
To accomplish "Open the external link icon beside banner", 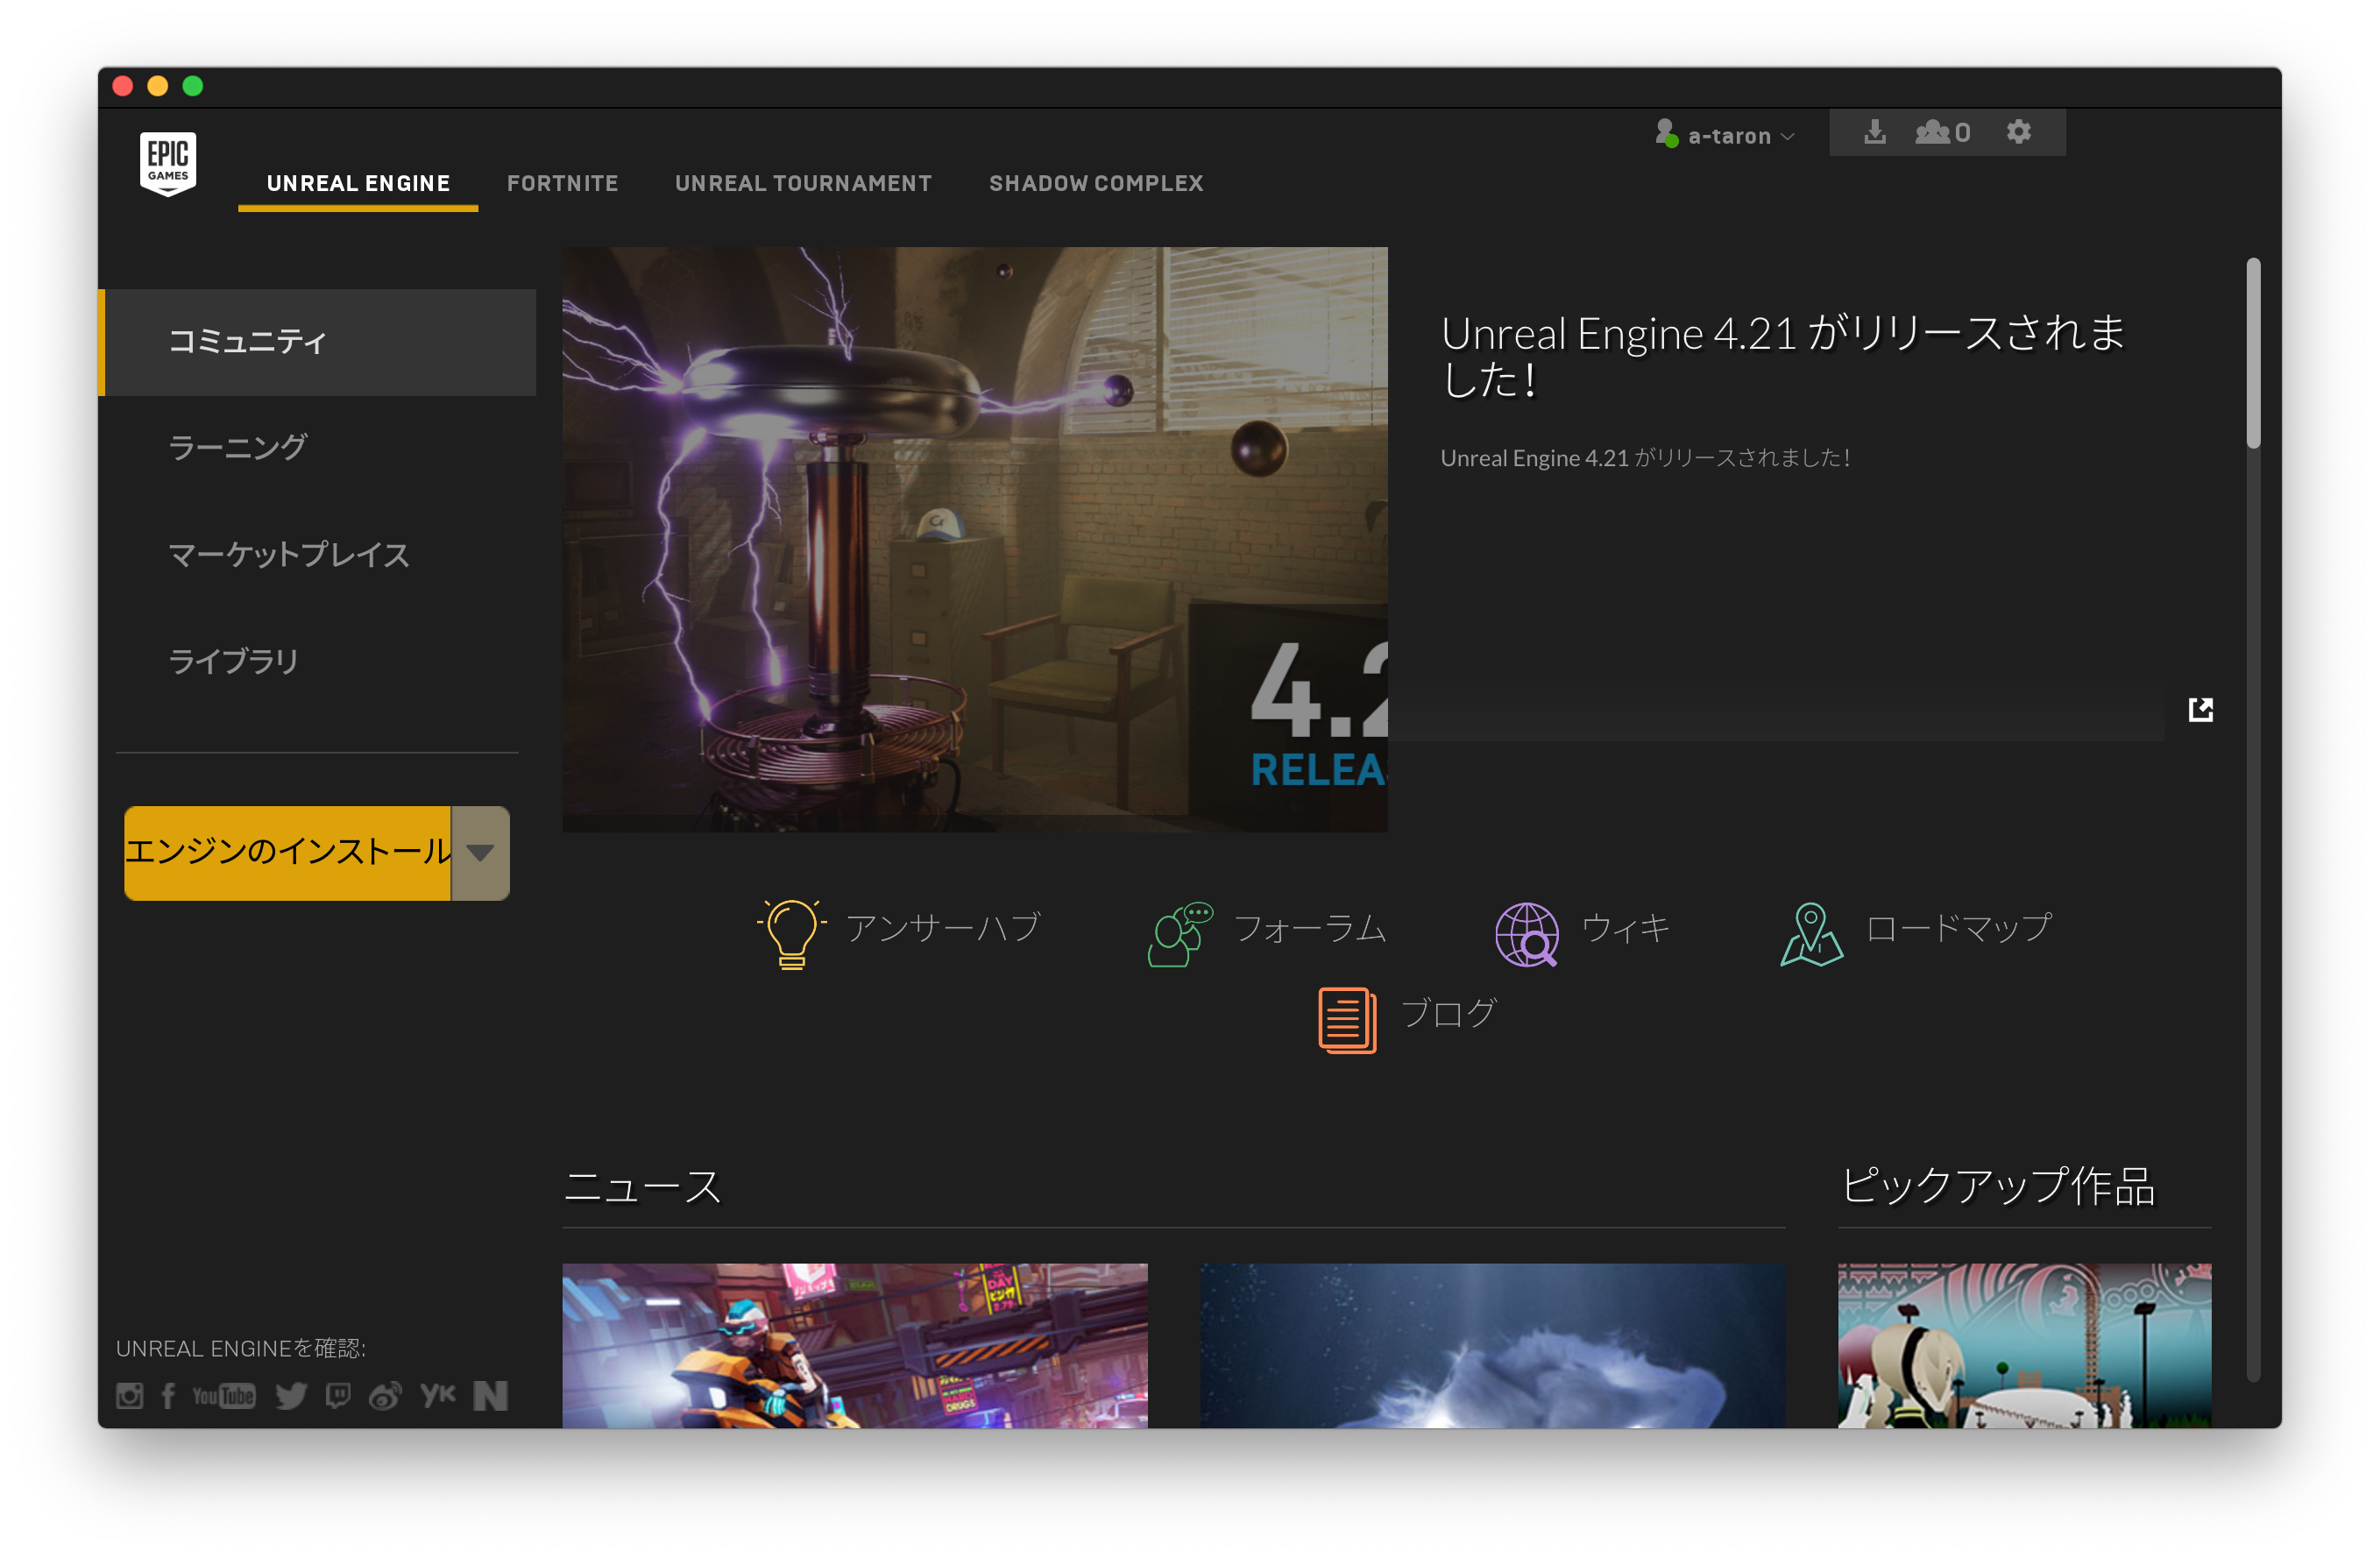I will (2200, 709).
